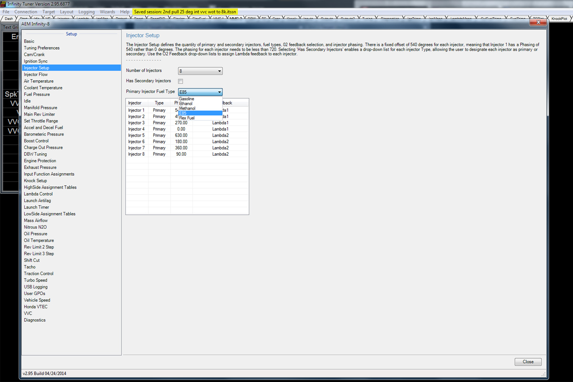This screenshot has width=573, height=382.
Task: Open the Target menu
Action: 49,11
